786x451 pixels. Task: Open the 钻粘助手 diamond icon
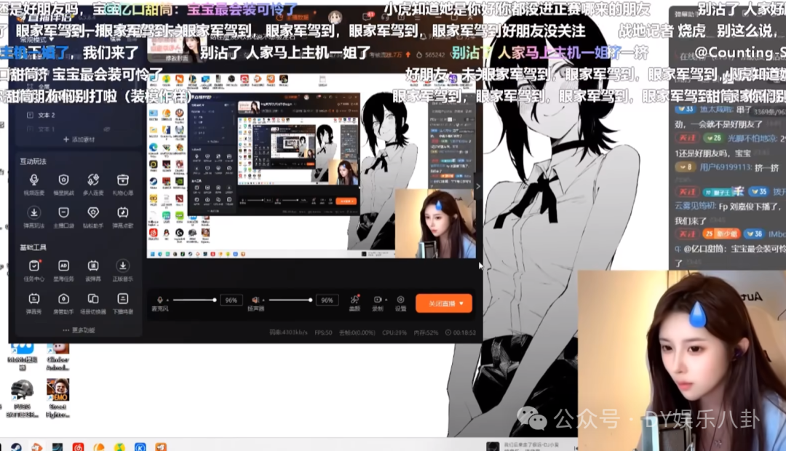coord(92,212)
